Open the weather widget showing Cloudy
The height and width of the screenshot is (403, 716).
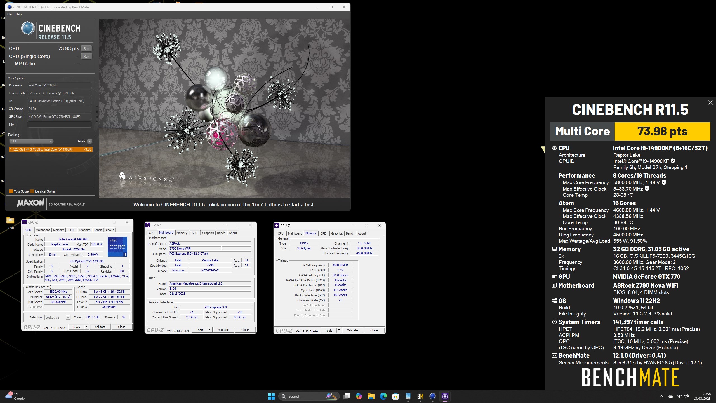point(15,396)
